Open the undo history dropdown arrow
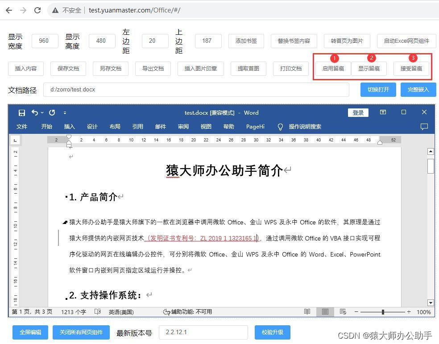 [42, 113]
